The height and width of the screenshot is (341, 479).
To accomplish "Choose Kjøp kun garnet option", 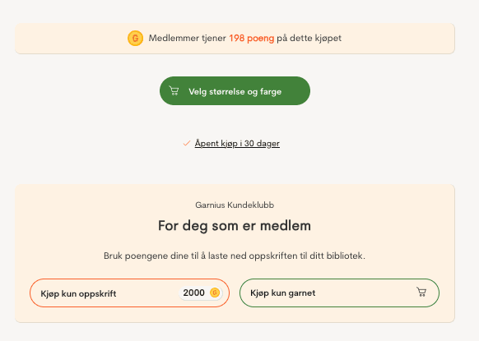I will [339, 293].
